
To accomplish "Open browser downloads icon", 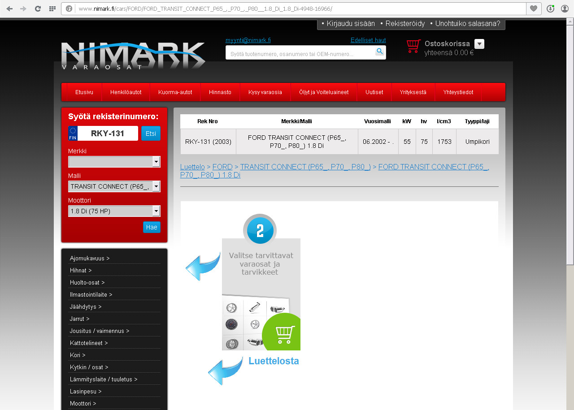I will pyautogui.click(x=551, y=9).
